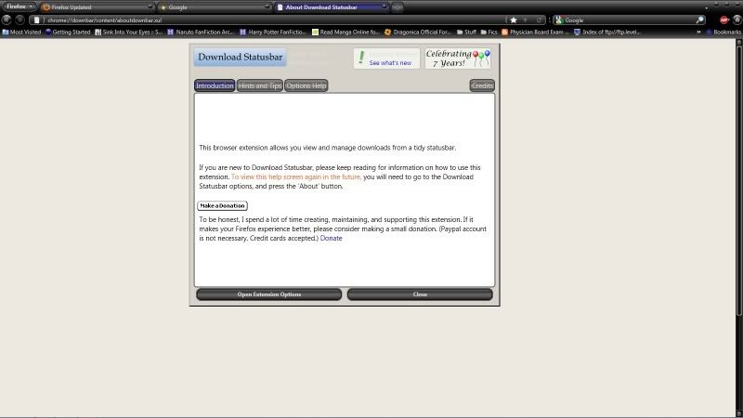Switch to the Google browser tab
This screenshot has width=743, height=418.
215,7
